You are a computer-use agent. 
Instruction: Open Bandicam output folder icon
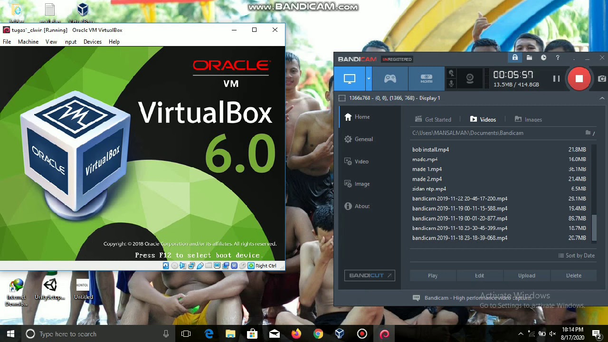pyautogui.click(x=529, y=58)
